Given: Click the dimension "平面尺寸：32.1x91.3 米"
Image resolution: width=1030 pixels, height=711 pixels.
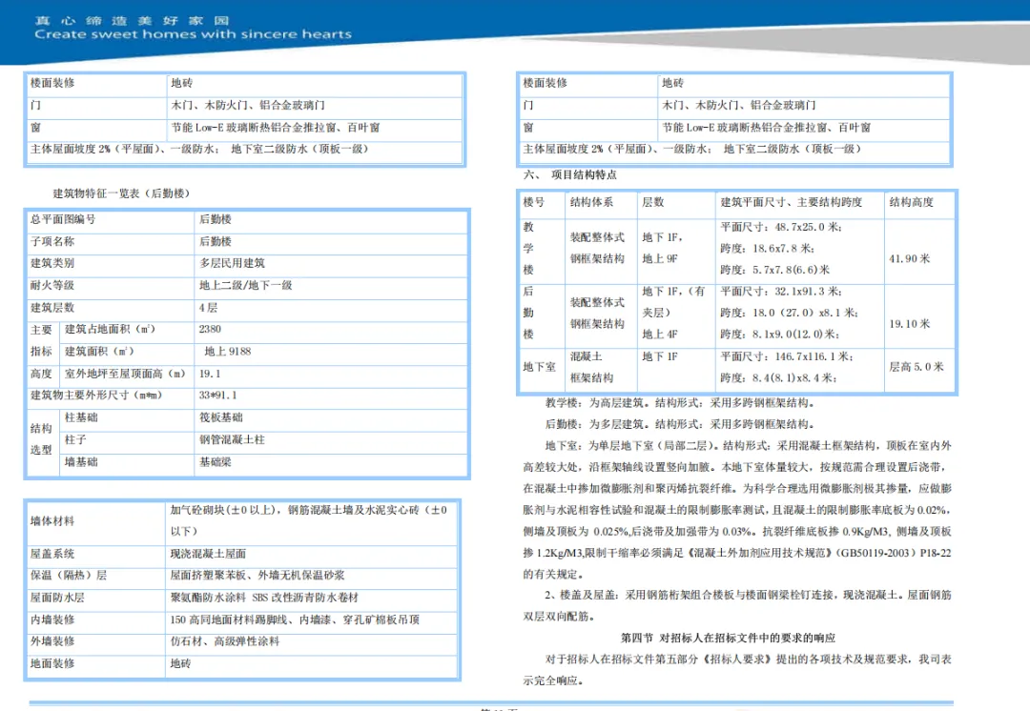Looking at the screenshot, I should tap(780, 292).
